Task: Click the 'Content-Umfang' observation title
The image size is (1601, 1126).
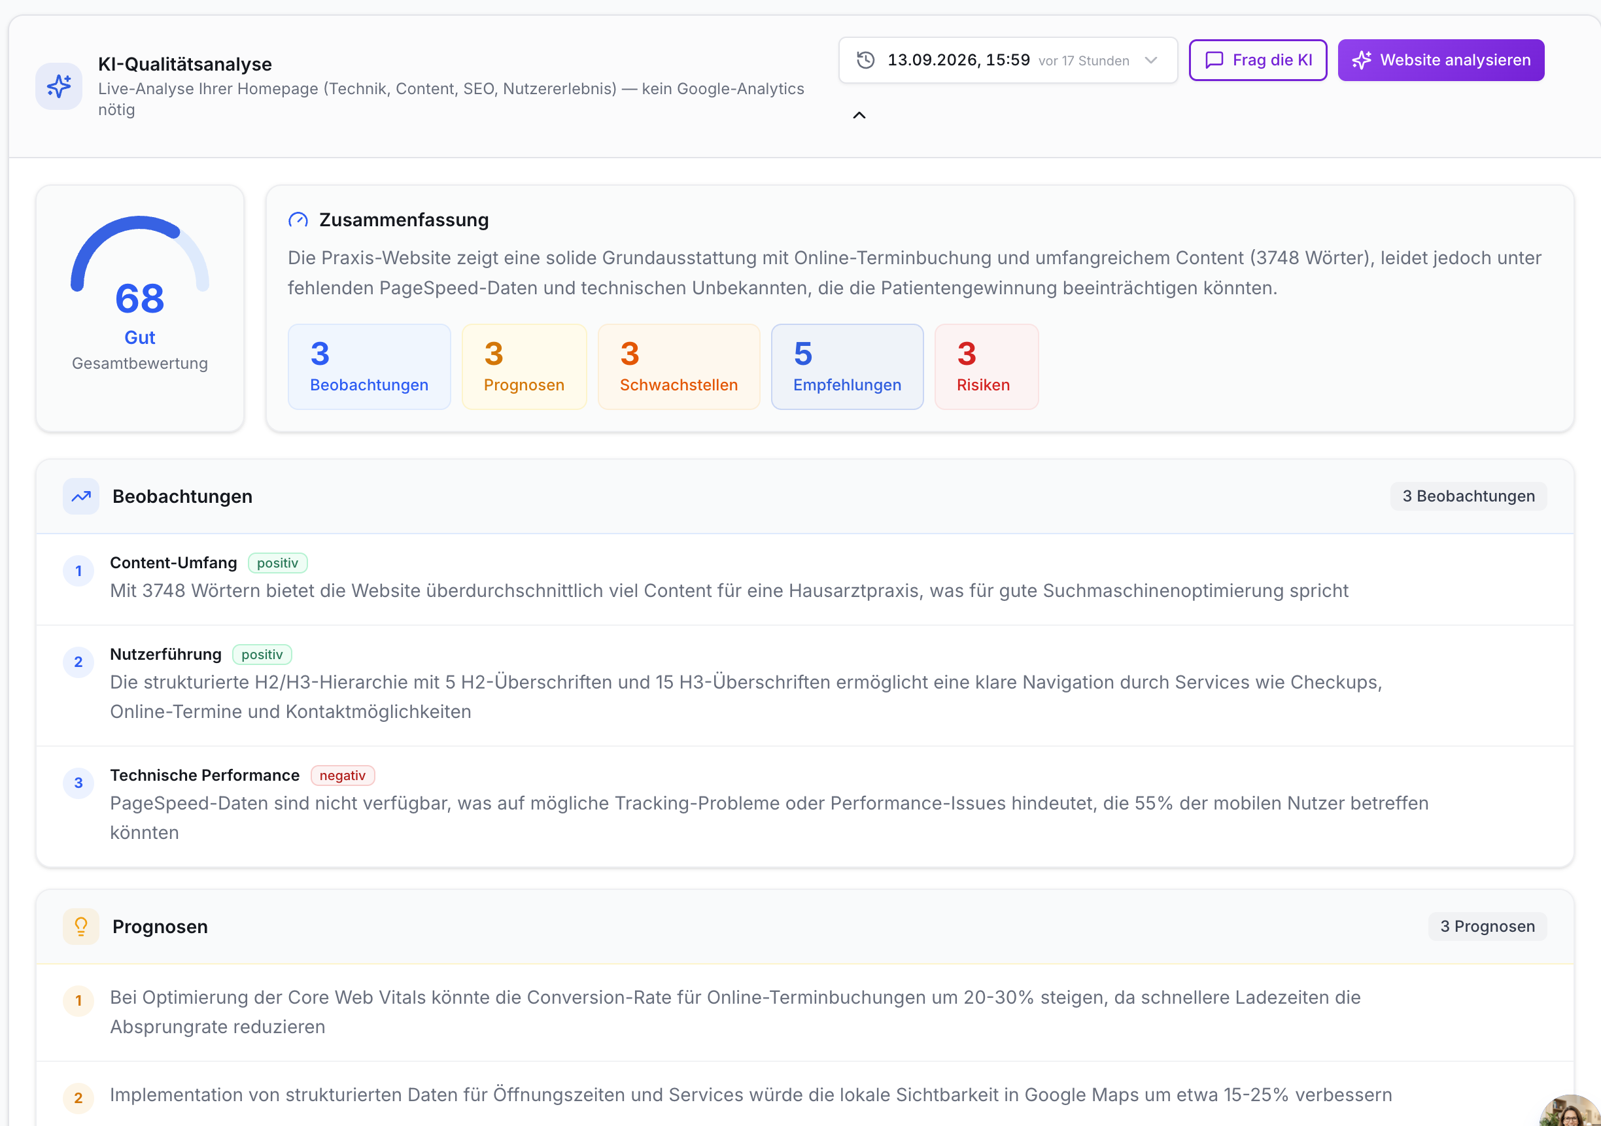Action: (x=173, y=562)
